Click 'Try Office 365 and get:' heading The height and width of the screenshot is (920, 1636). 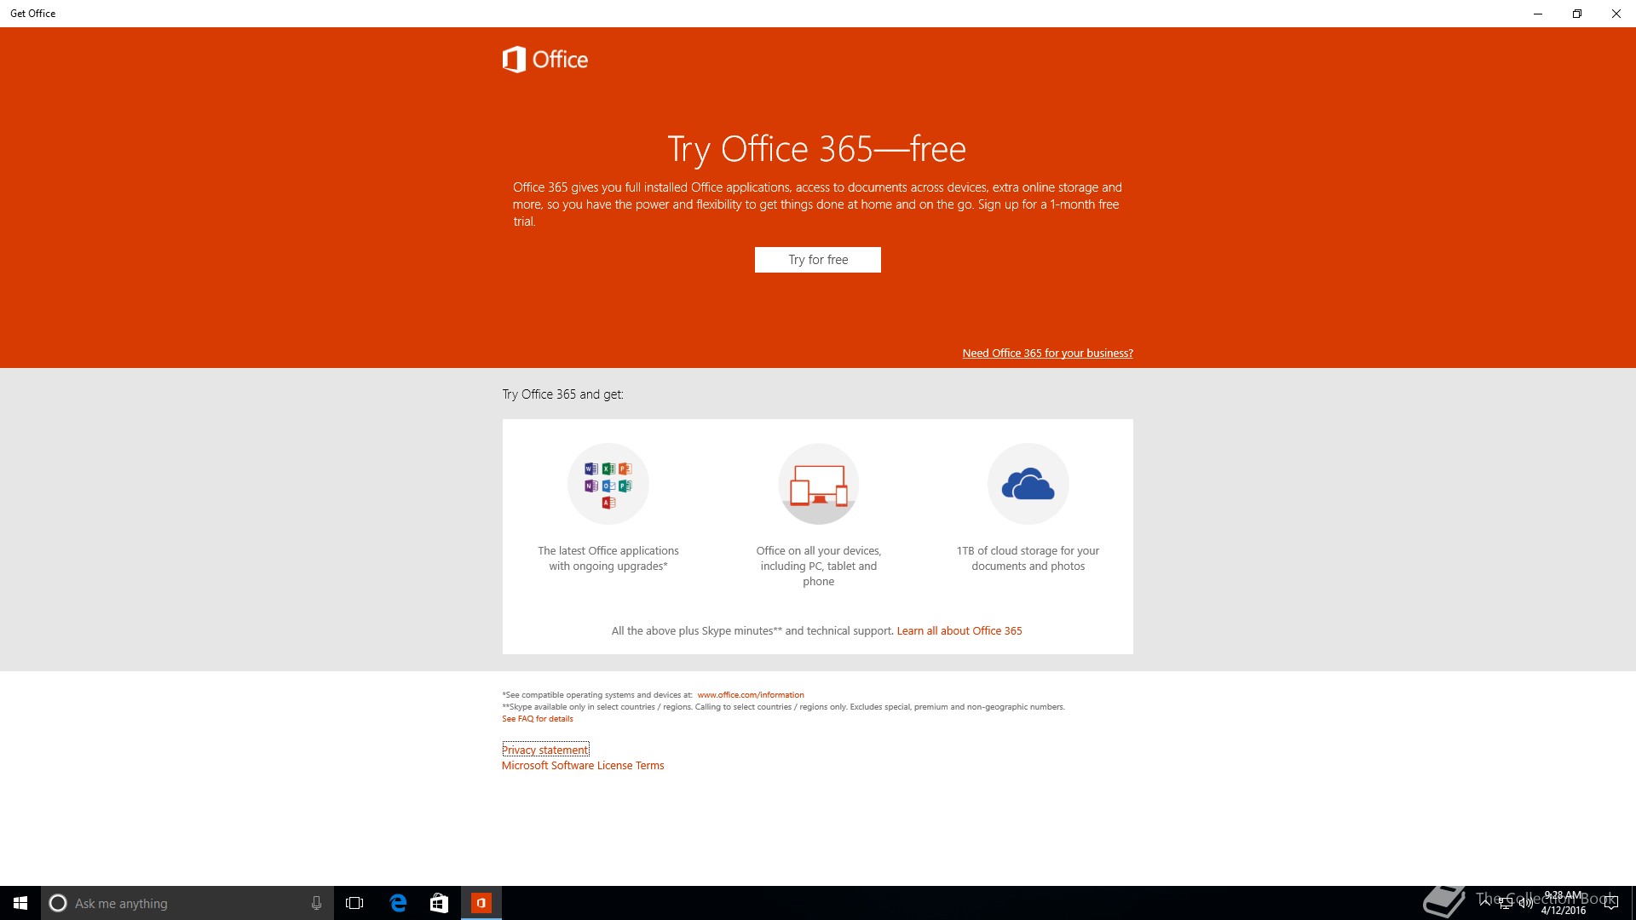(x=562, y=394)
